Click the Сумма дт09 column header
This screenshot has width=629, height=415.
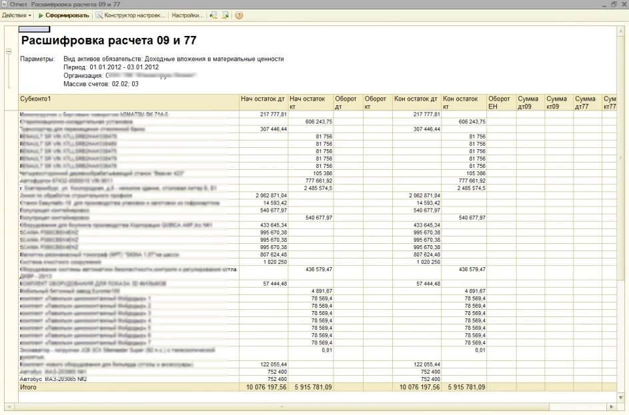click(530, 102)
